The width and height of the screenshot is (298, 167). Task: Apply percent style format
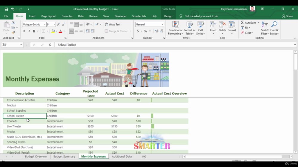[x=145, y=31]
